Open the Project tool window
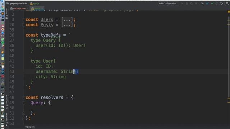230x129 pixels. (x=6, y=13)
